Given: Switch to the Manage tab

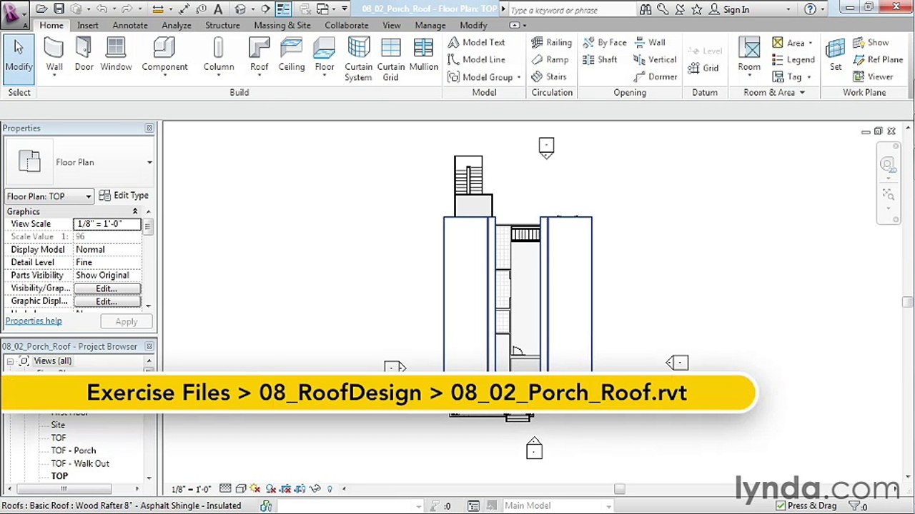Looking at the screenshot, I should pyautogui.click(x=430, y=25).
